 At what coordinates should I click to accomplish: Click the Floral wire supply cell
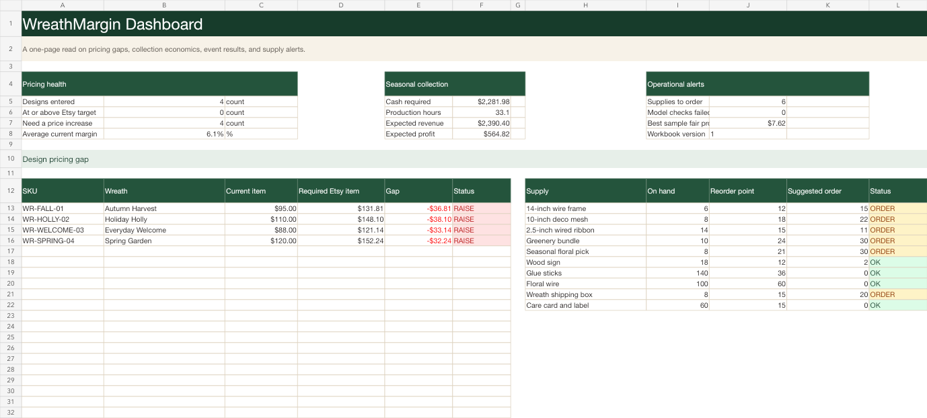point(585,284)
